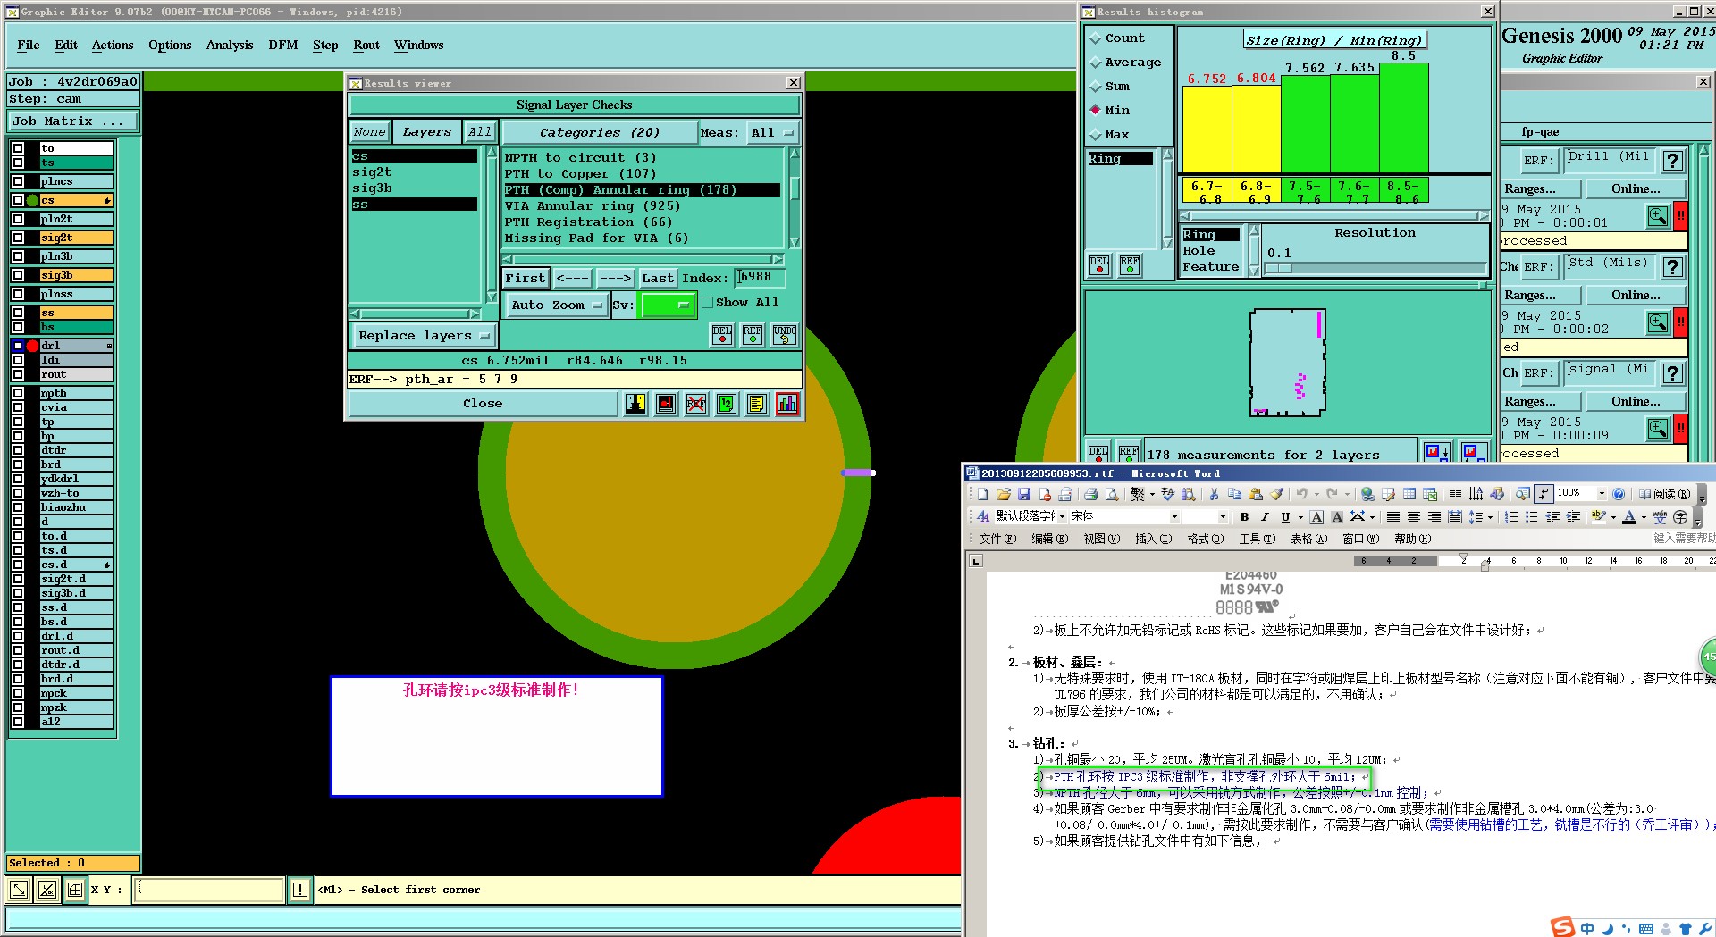Screen dimensions: 1716x937
Task: Click the green 8.5-8.6 histogram range swatch
Action: (x=1403, y=191)
